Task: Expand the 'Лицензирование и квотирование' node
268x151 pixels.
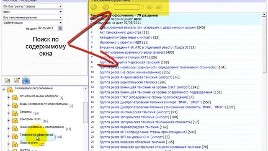Action: 8,128
